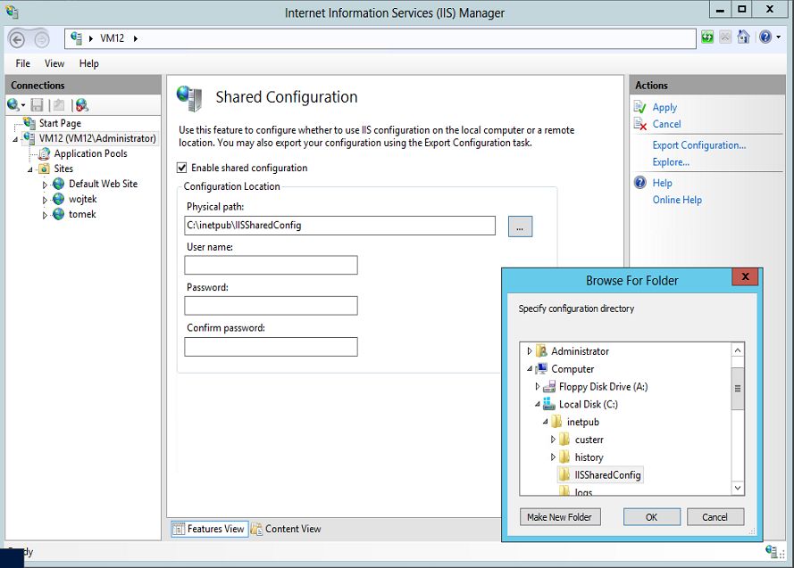794x568 pixels.
Task: Collapse the inetpub folder
Action: pyautogui.click(x=546, y=422)
